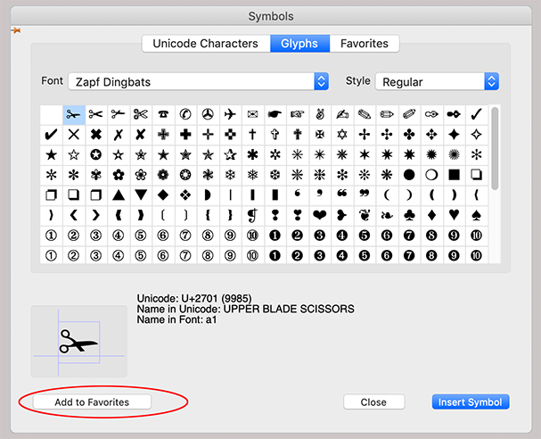Select the Glyphs tab
Image resolution: width=541 pixels, height=439 pixels.
pyautogui.click(x=300, y=44)
